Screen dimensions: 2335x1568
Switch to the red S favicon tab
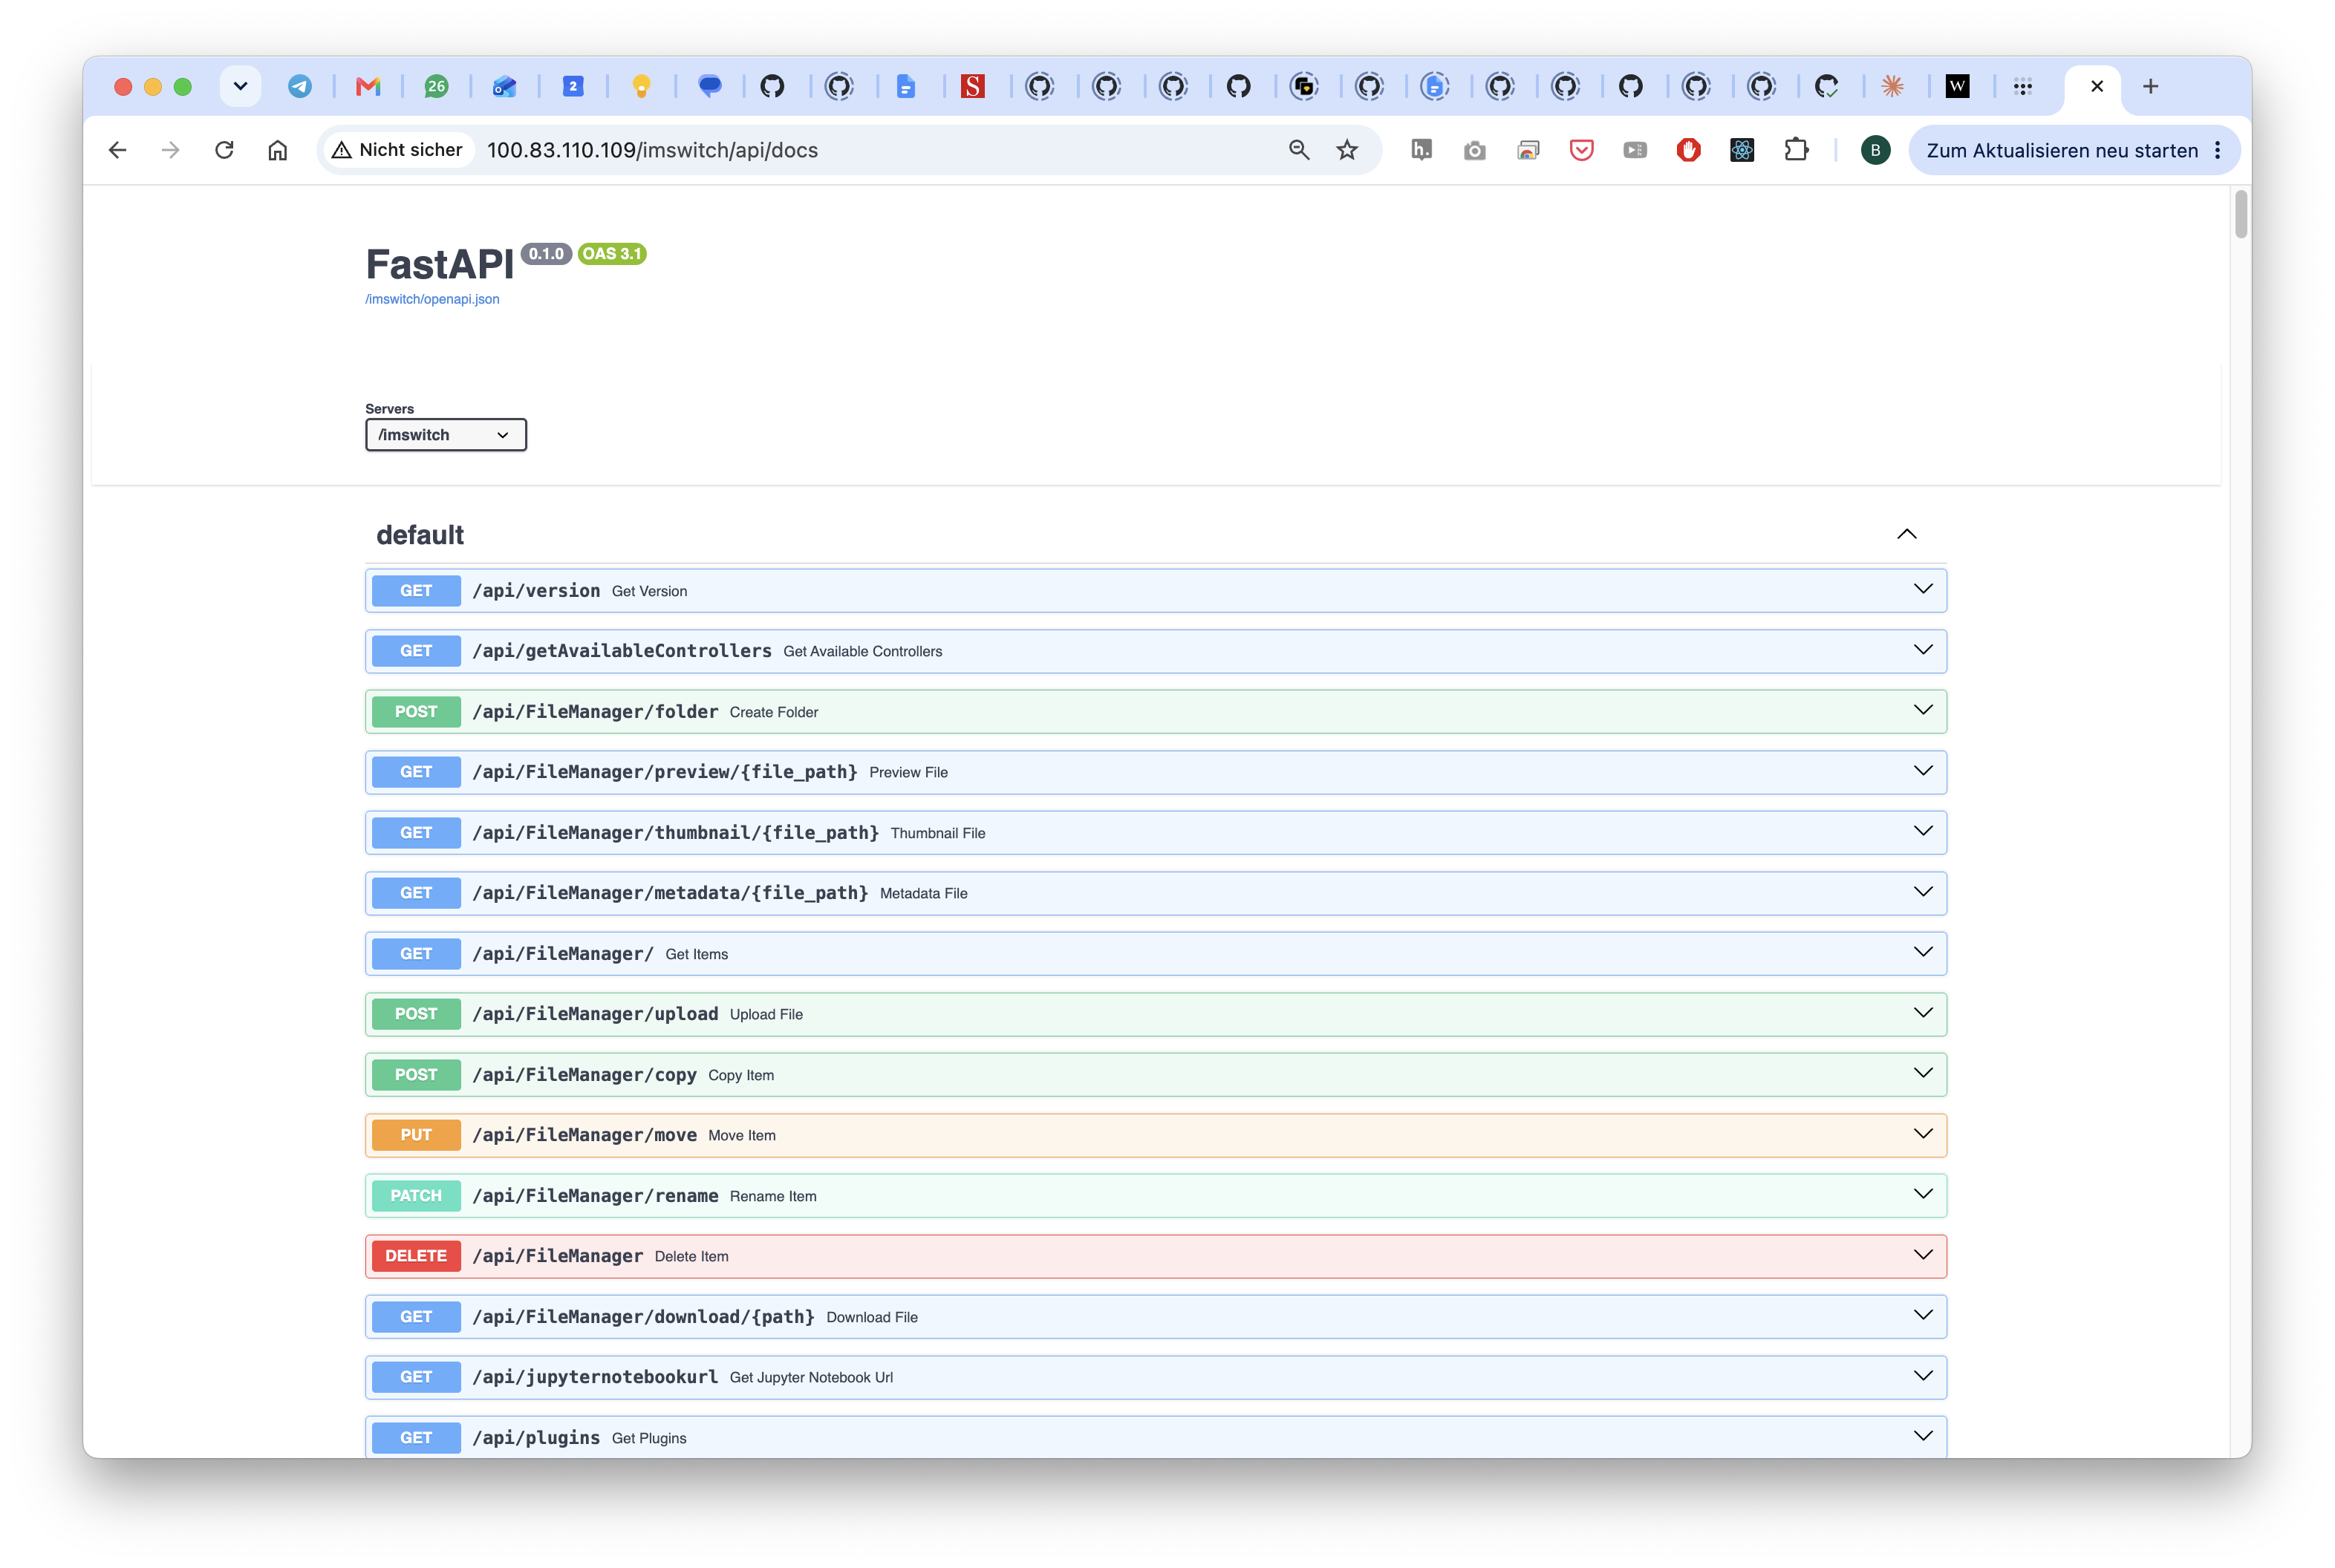[972, 87]
